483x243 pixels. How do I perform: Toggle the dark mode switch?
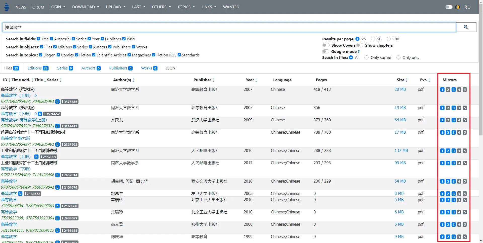tap(449, 7)
